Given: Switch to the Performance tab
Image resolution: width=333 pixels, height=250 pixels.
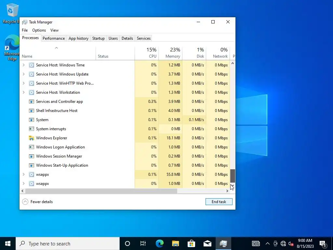Looking at the screenshot, I should (54, 38).
